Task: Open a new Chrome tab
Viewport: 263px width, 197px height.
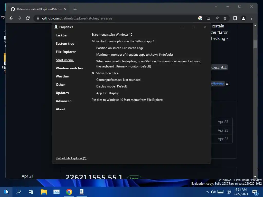Action: pos(75,9)
